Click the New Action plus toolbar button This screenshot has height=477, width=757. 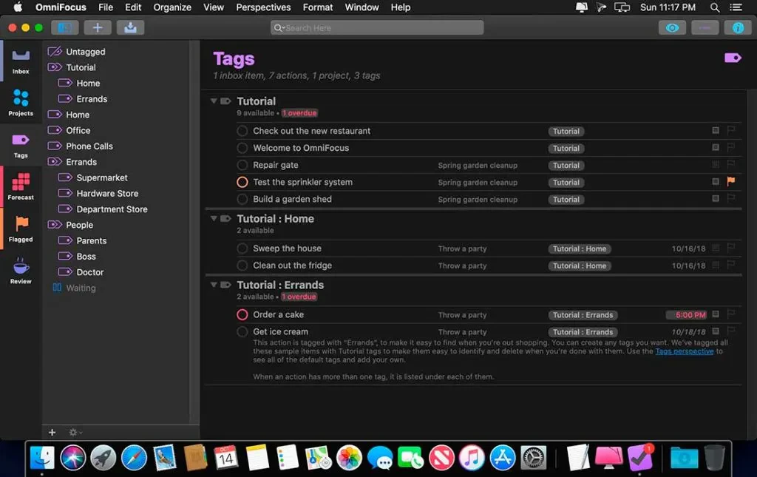coord(98,27)
